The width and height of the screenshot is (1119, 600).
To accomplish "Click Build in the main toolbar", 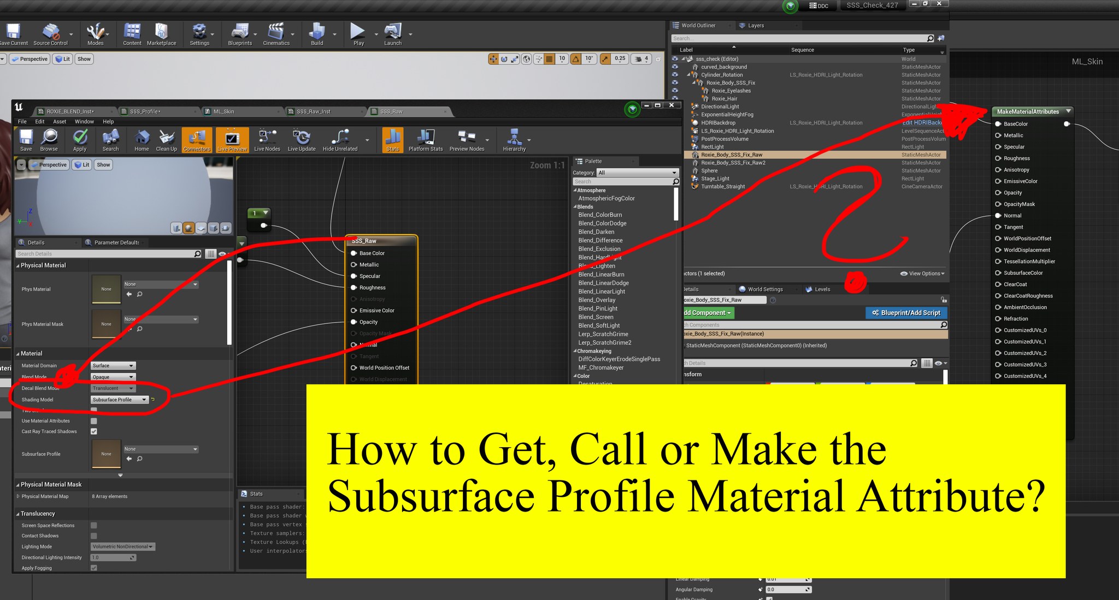I will coord(317,34).
